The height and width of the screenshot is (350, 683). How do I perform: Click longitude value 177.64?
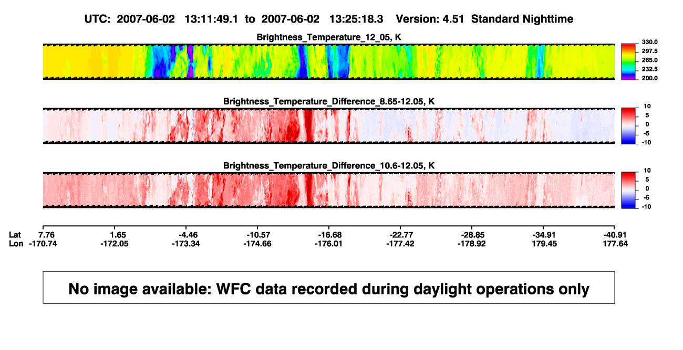pyautogui.click(x=615, y=243)
